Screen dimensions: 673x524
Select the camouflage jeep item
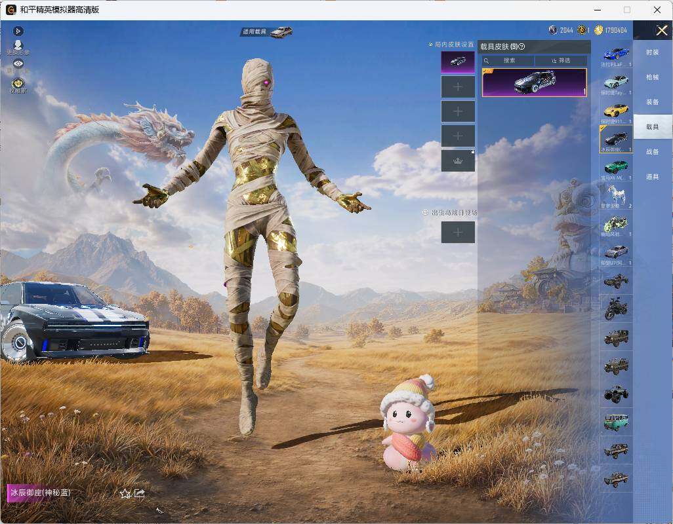point(616,337)
